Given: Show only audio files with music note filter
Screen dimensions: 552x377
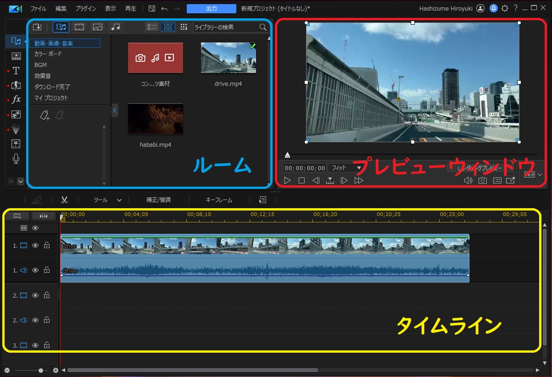Looking at the screenshot, I should pos(116,27).
